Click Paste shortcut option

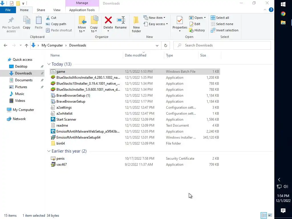click(x=59, y=30)
